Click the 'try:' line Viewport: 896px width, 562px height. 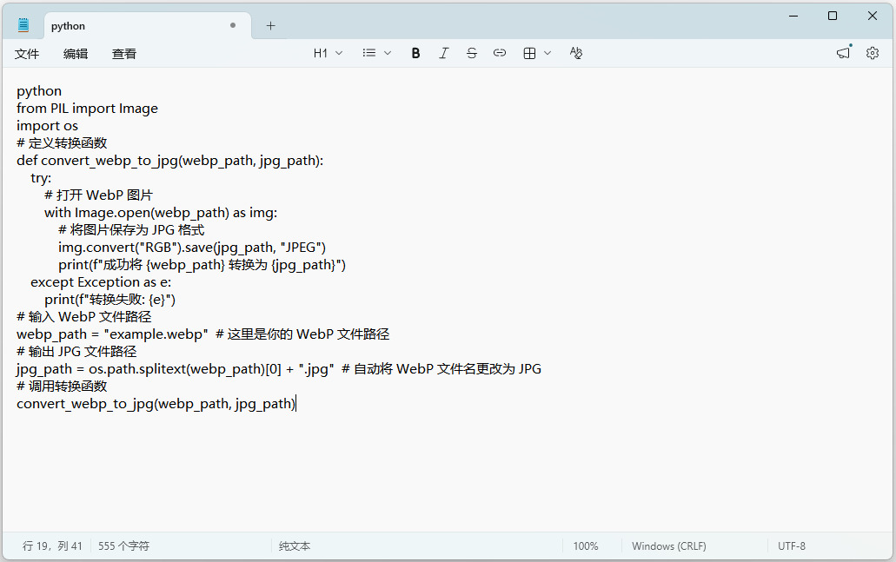[41, 177]
